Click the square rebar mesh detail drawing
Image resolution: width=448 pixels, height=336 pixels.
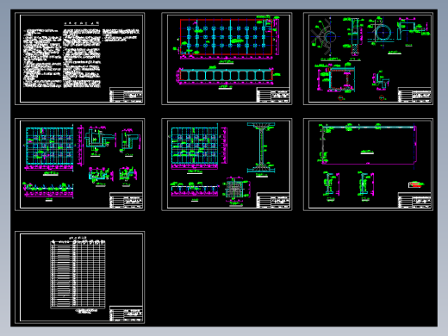[x=234, y=190]
